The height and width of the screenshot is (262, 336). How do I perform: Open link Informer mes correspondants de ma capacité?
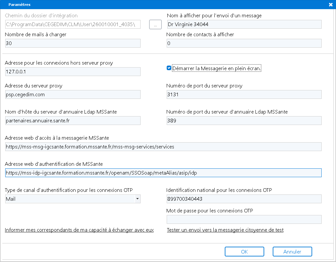tap(79, 230)
